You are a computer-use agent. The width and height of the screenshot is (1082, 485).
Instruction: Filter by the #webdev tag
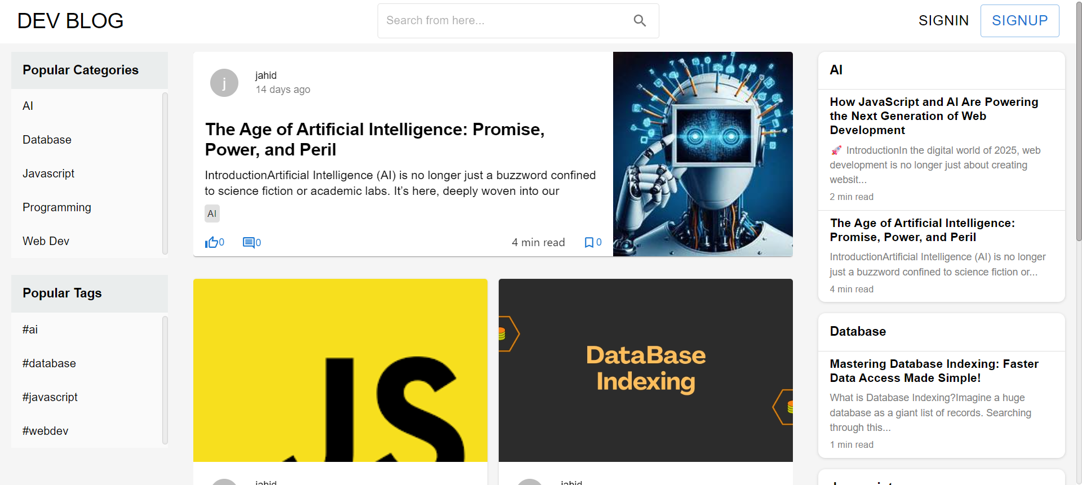coord(46,431)
